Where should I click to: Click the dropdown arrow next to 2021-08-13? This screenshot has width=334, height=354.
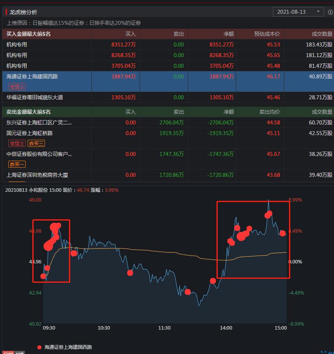318,12
